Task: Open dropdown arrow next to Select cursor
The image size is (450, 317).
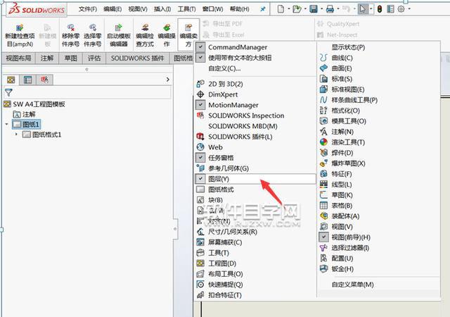Action: (x=371, y=9)
